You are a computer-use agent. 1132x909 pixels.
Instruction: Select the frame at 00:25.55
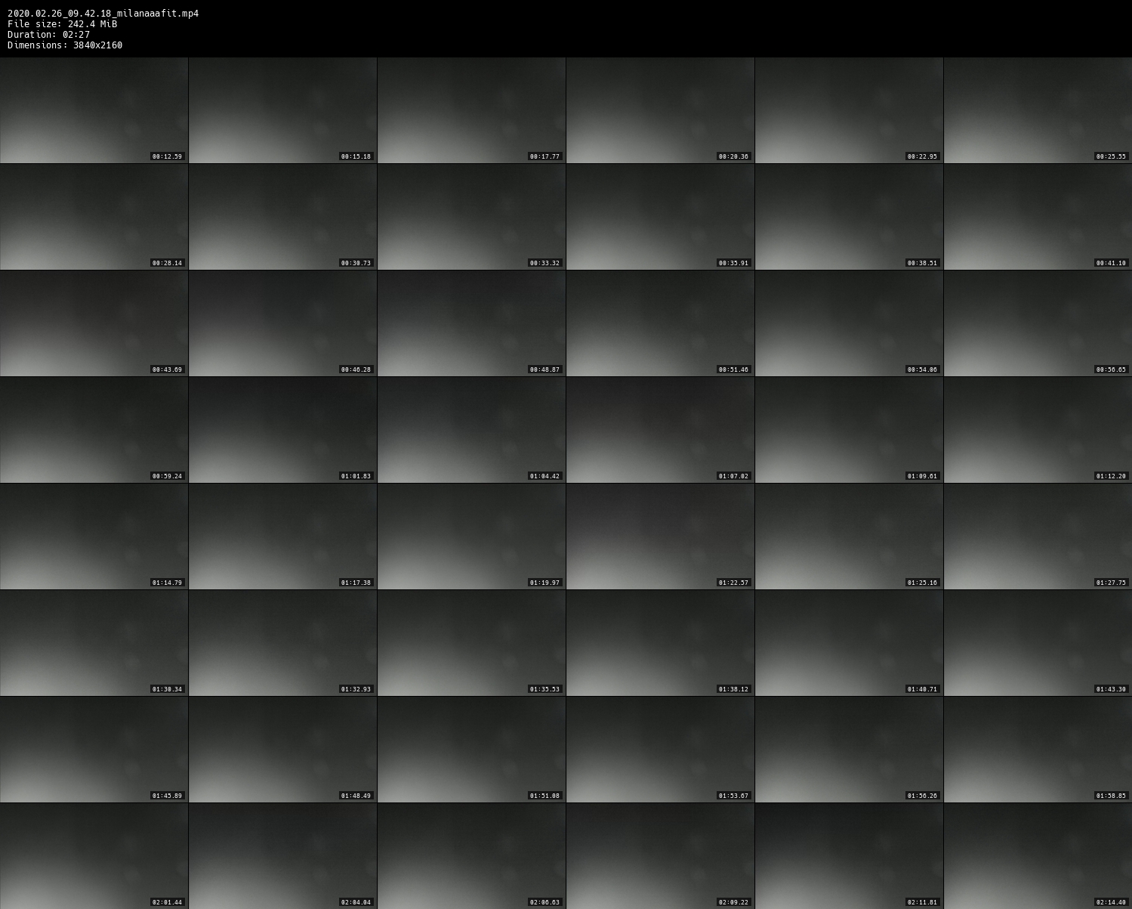(x=1038, y=110)
